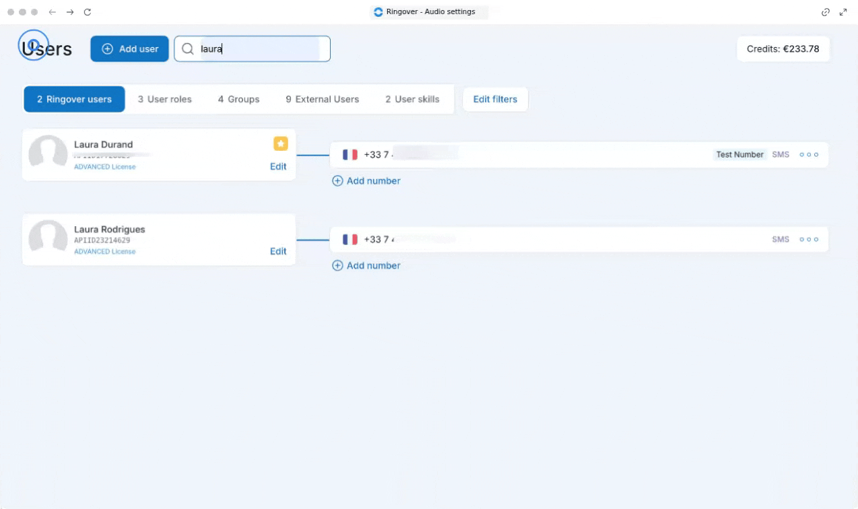Click SMS on Laura Rodrigues's number row
Viewport: 858px width, 509px height.
[x=781, y=240]
